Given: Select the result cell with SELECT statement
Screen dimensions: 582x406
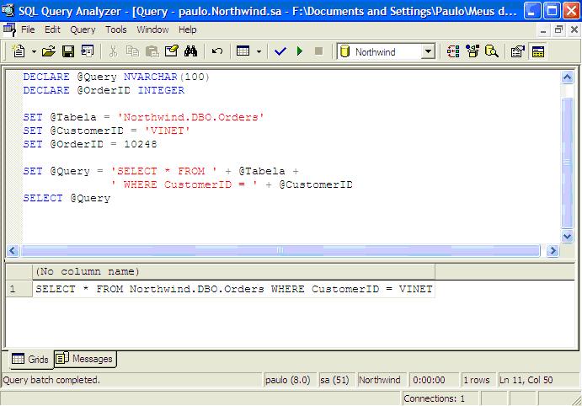Looking at the screenshot, I should point(233,289).
